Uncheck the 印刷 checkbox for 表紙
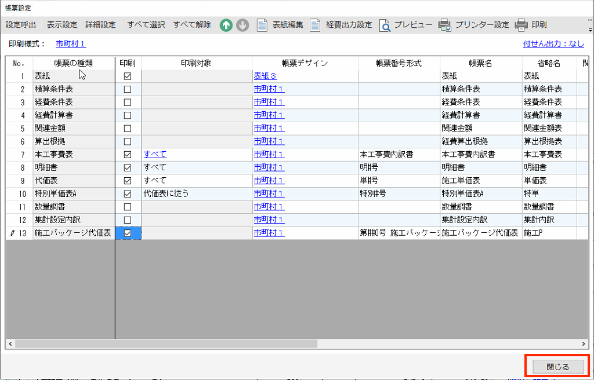 pos(128,76)
